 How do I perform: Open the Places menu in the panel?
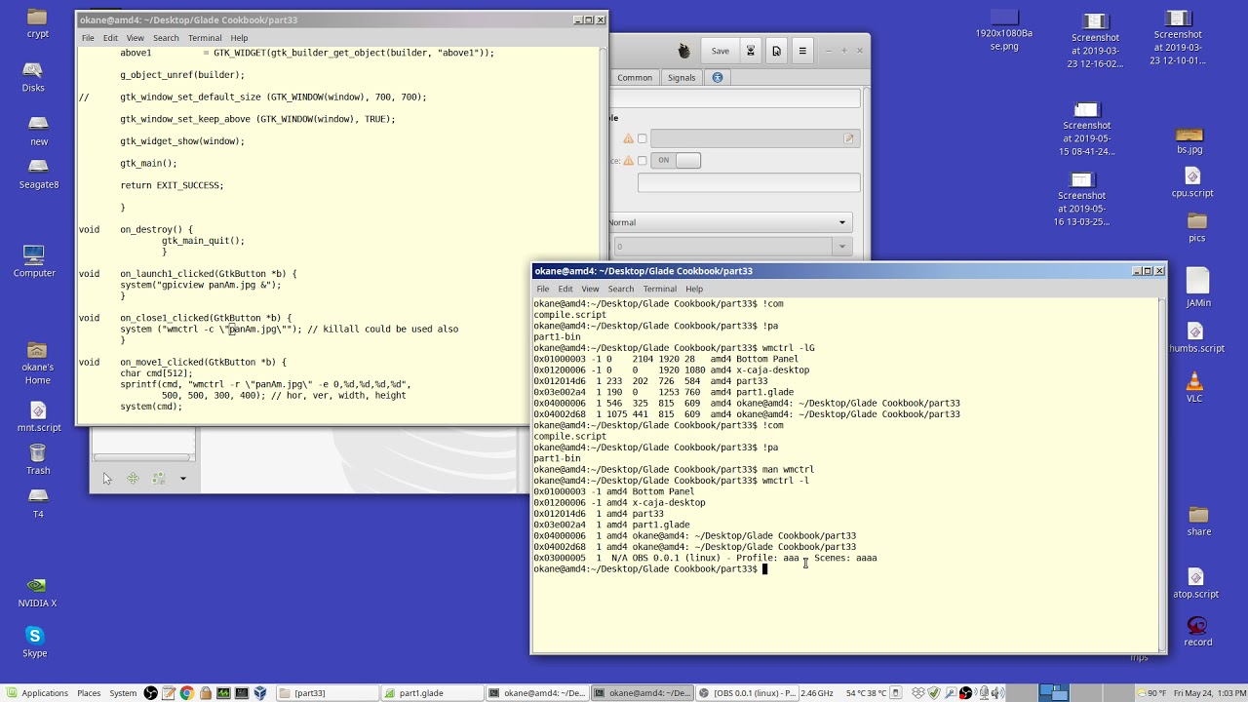click(x=89, y=693)
